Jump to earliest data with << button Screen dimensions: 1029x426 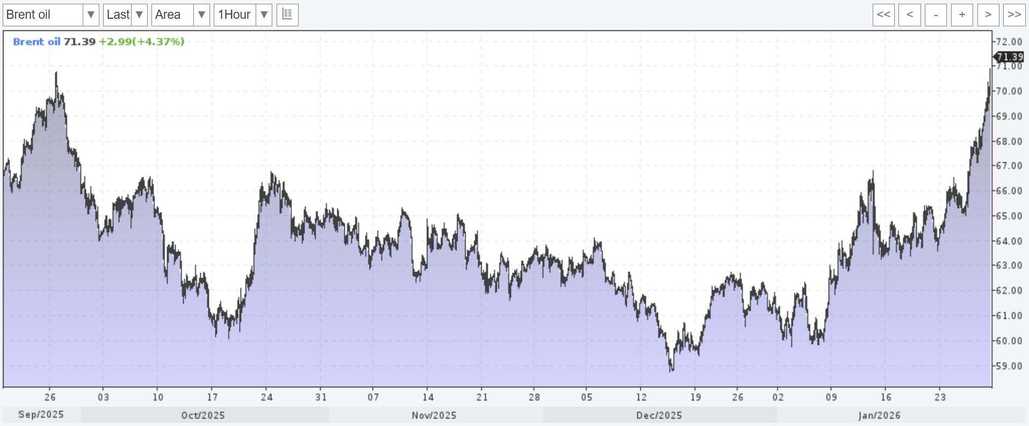click(x=883, y=15)
